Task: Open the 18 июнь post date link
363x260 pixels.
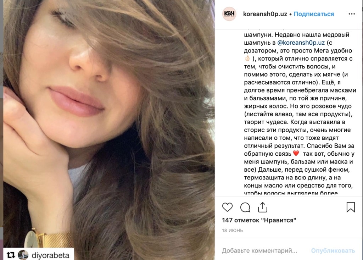Action: (x=233, y=230)
